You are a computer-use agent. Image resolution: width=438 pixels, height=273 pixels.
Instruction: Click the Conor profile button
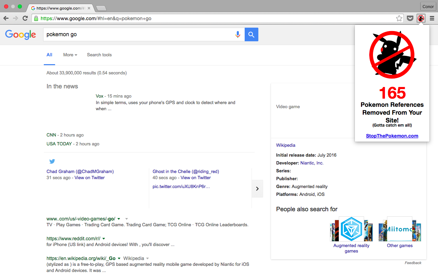click(428, 6)
